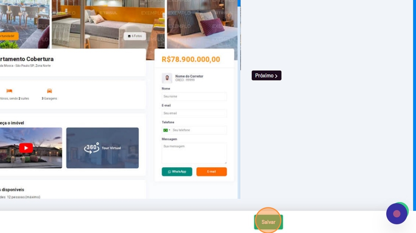This screenshot has height=233, width=416.
Task: Click the bedroom bed icon
Action: (9, 91)
